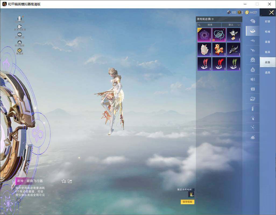Open the drone category icon
Viewport: 276px width, 215px height.
(x=253, y=41)
